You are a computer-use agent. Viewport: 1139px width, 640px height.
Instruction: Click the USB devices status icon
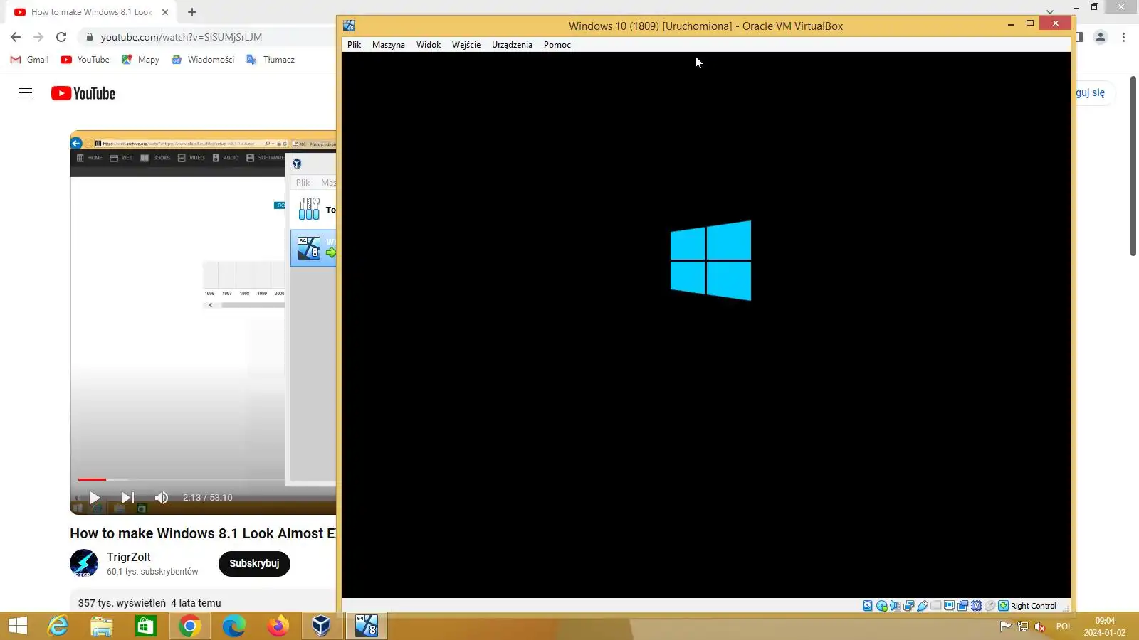tap(923, 606)
